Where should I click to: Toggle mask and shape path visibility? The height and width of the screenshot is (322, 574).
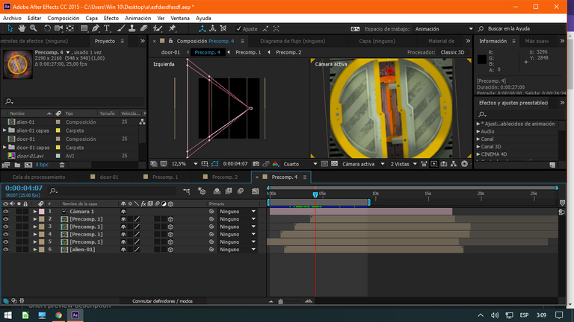[215, 164]
